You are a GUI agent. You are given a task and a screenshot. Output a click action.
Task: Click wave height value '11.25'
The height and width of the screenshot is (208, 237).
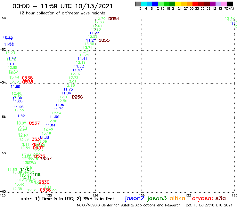click(19, 107)
